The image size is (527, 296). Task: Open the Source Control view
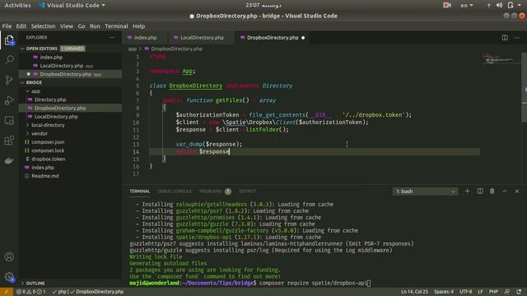[9, 80]
